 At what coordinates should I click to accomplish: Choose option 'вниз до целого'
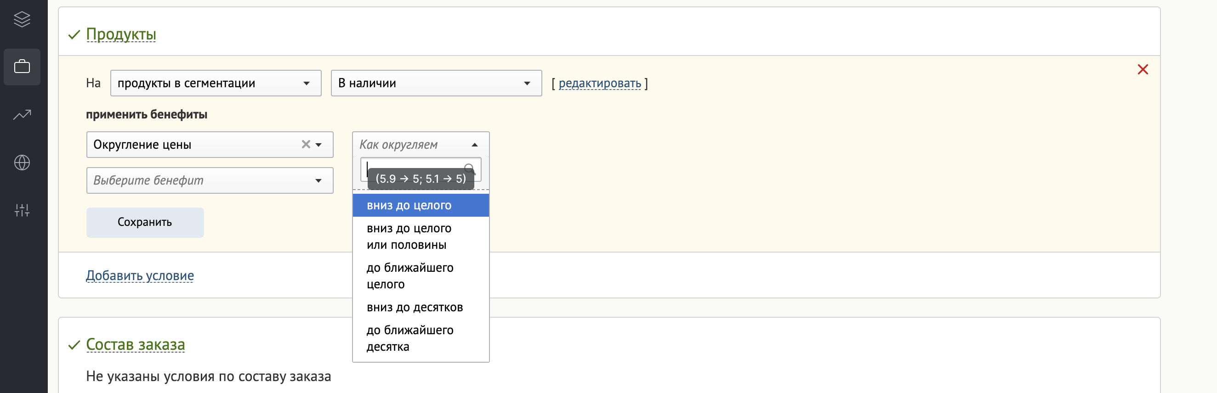pos(421,205)
